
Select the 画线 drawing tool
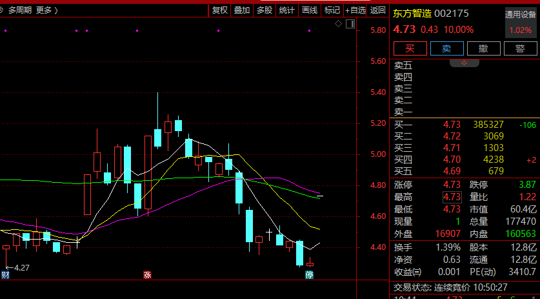pyautogui.click(x=310, y=10)
